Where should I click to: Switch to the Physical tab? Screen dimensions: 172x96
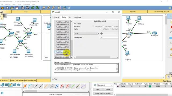point(56,17)
